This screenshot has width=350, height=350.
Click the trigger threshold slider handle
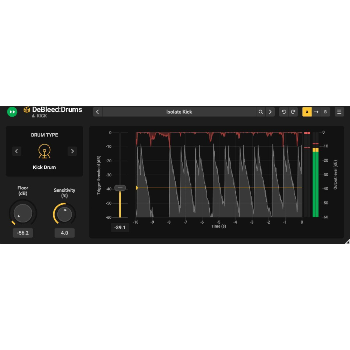coord(120,188)
